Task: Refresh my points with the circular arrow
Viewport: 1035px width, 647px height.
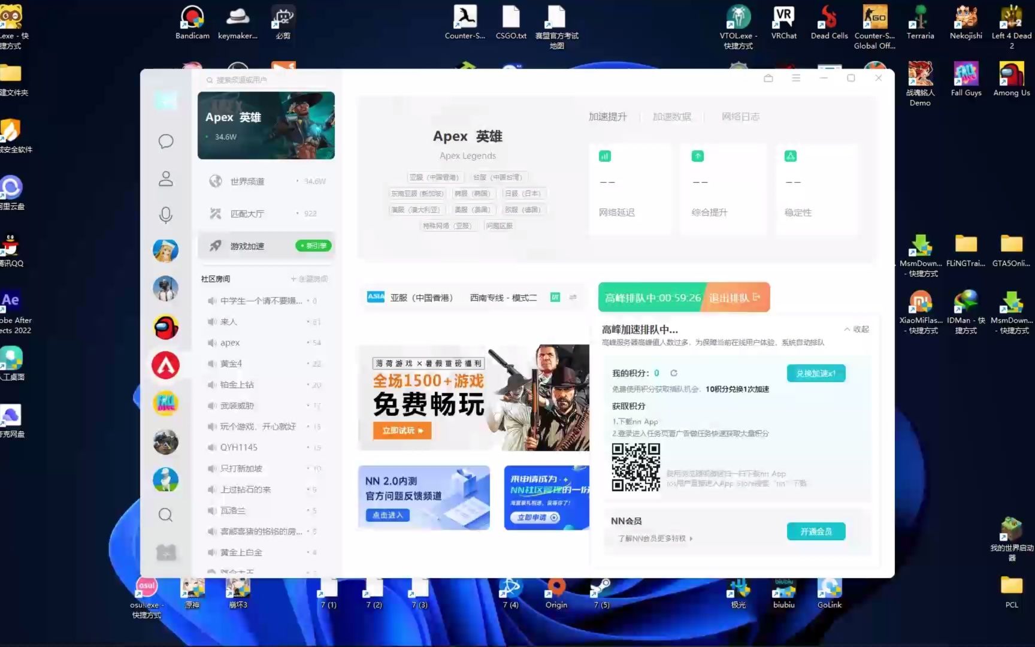Action: 674,373
